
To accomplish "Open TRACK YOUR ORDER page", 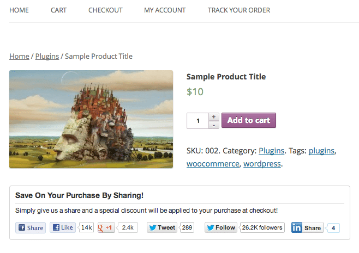I will click(x=239, y=10).
